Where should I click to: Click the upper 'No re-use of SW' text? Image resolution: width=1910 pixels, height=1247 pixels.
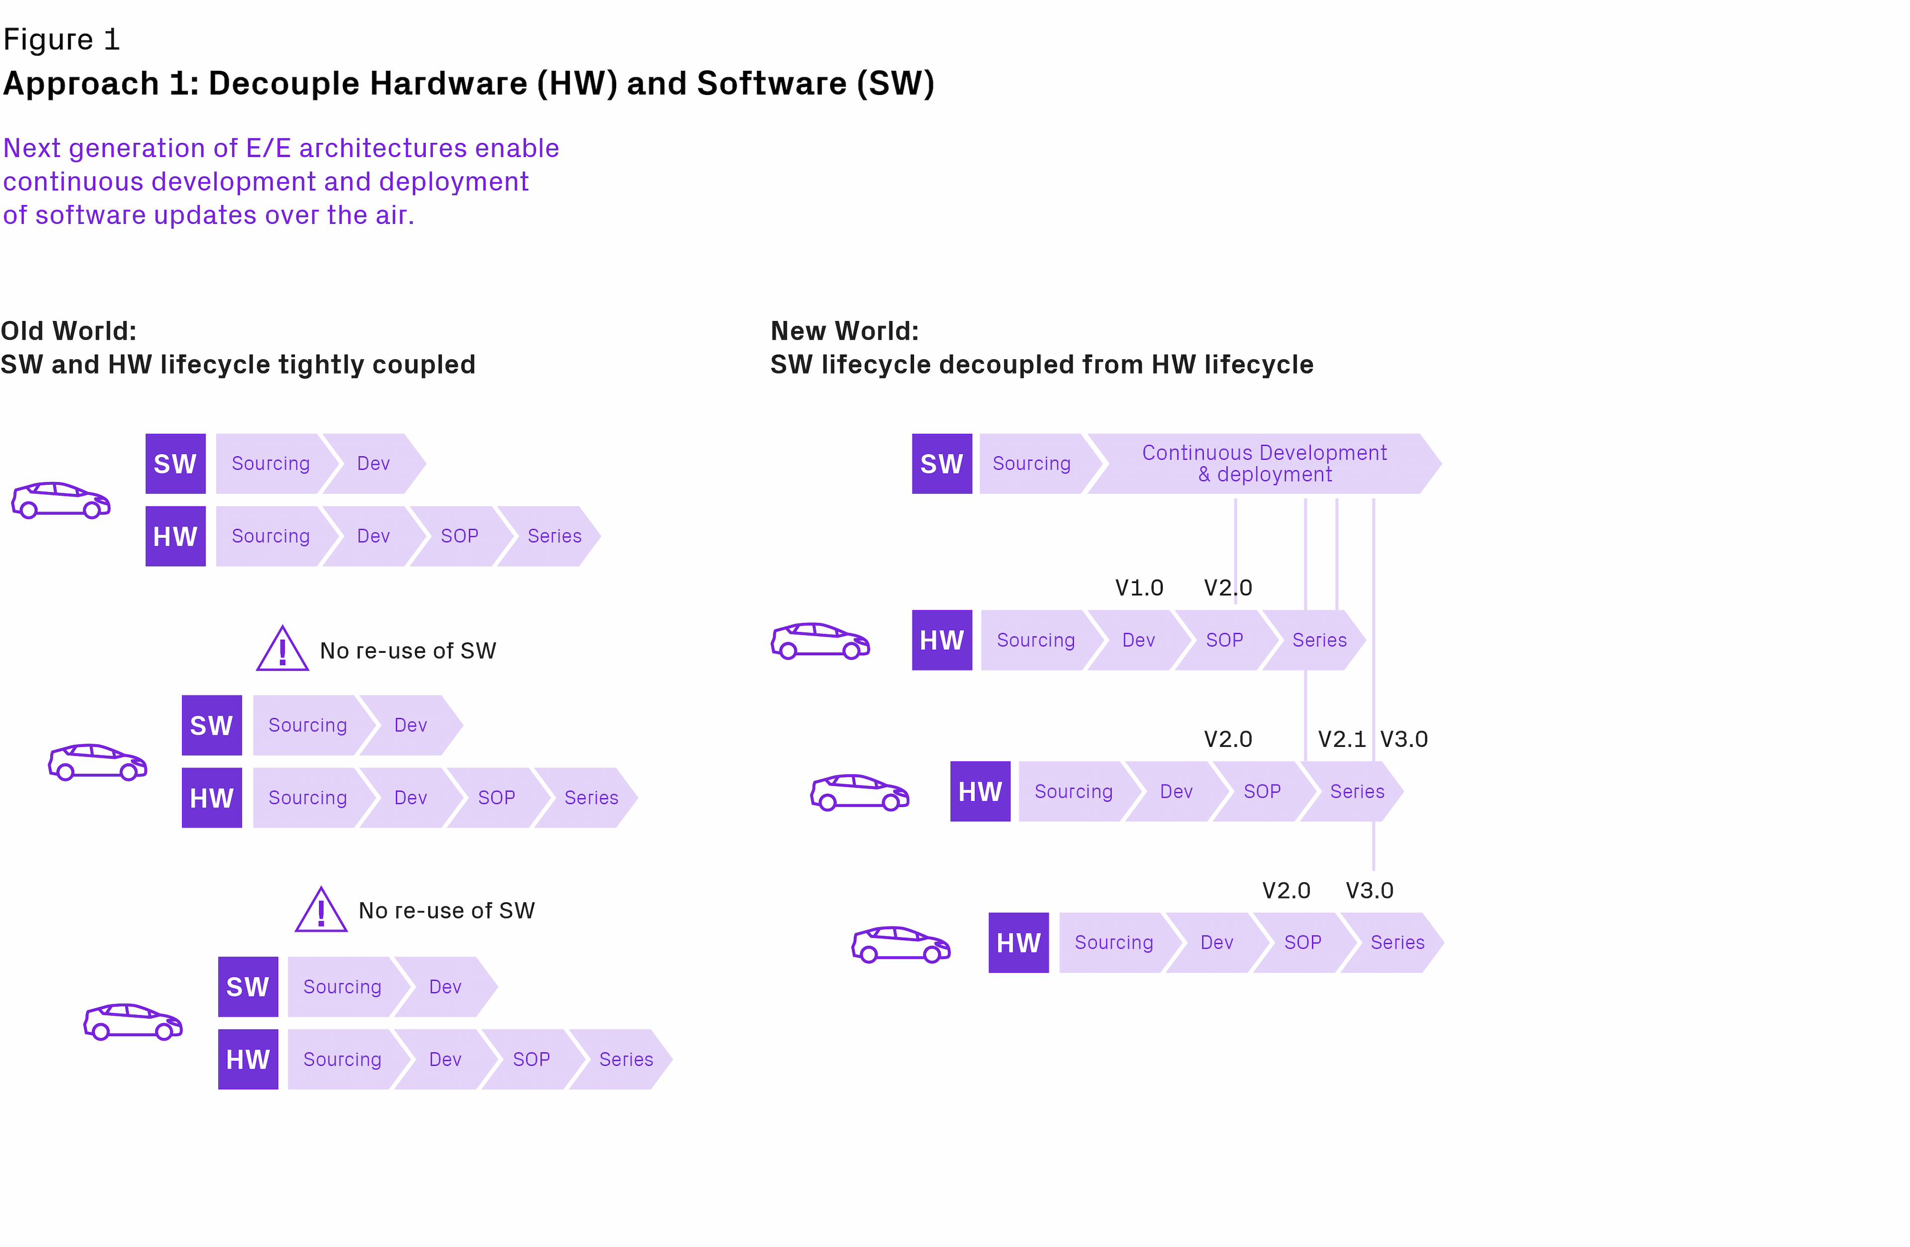pyautogui.click(x=408, y=651)
